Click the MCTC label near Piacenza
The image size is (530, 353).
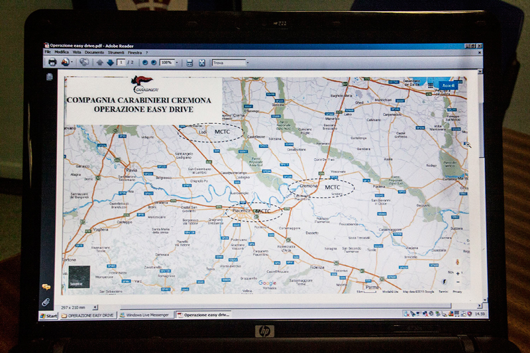coord(264,211)
